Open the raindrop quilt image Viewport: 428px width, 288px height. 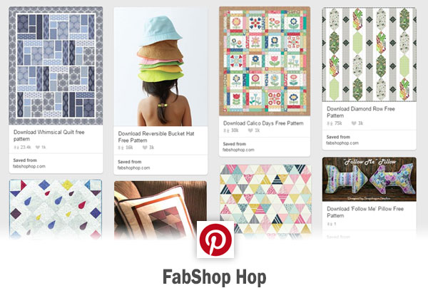[56, 209]
